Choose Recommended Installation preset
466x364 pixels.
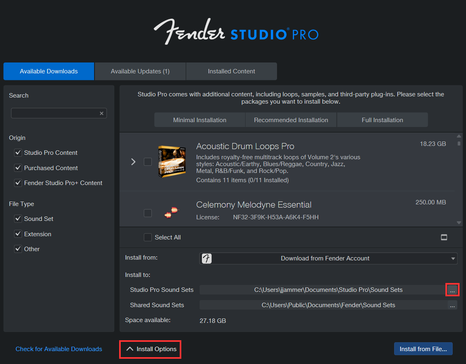point(291,120)
